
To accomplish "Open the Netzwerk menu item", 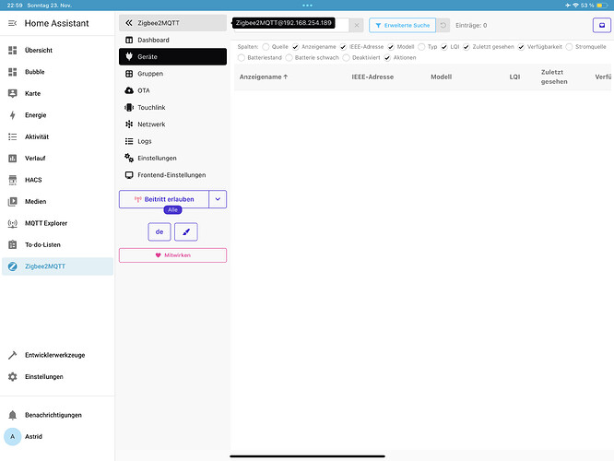I will coord(151,124).
